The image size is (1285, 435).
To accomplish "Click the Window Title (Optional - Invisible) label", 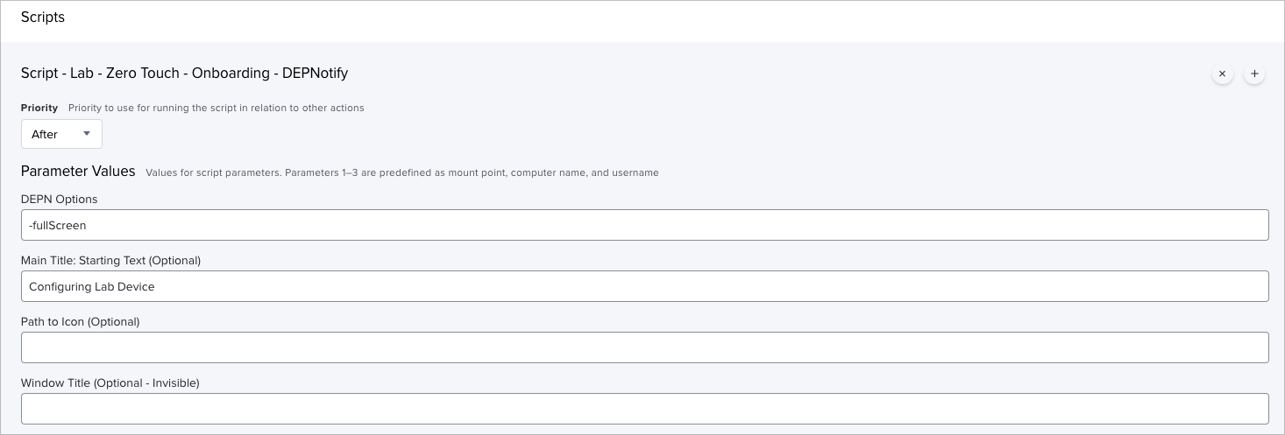I will point(110,383).
